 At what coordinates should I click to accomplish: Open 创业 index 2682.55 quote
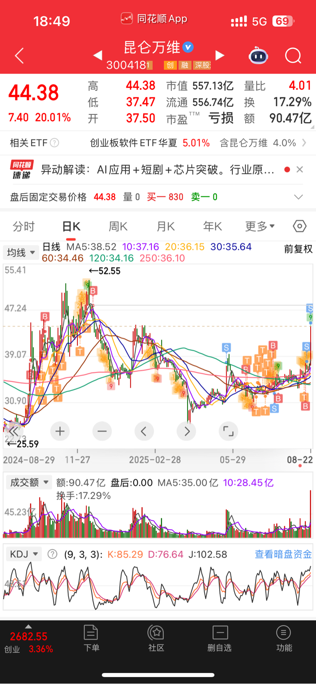tap(28, 642)
